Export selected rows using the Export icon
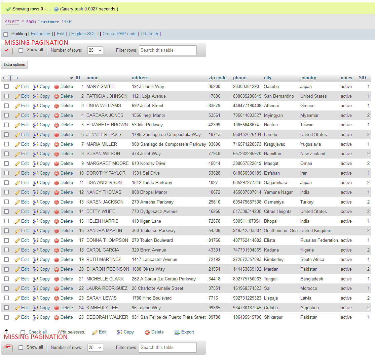 coord(184,332)
